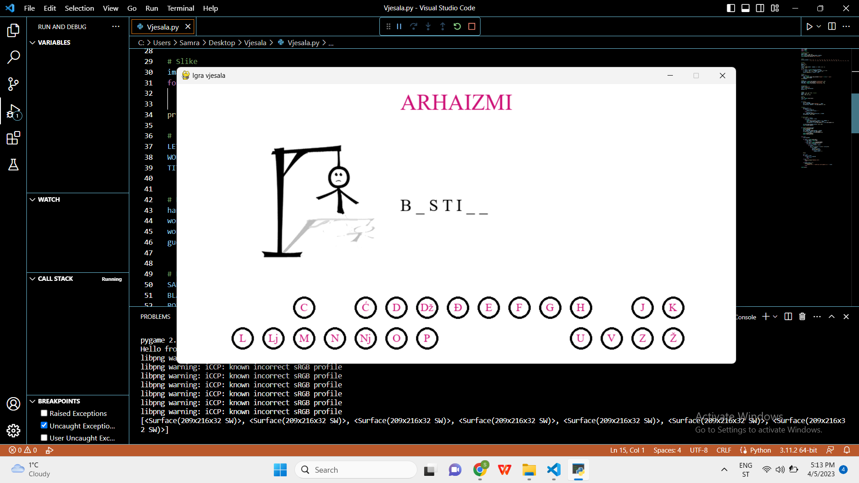The height and width of the screenshot is (483, 859).
Task: Disable the Uncaught Exceptions breakpoint
Action: click(x=44, y=425)
